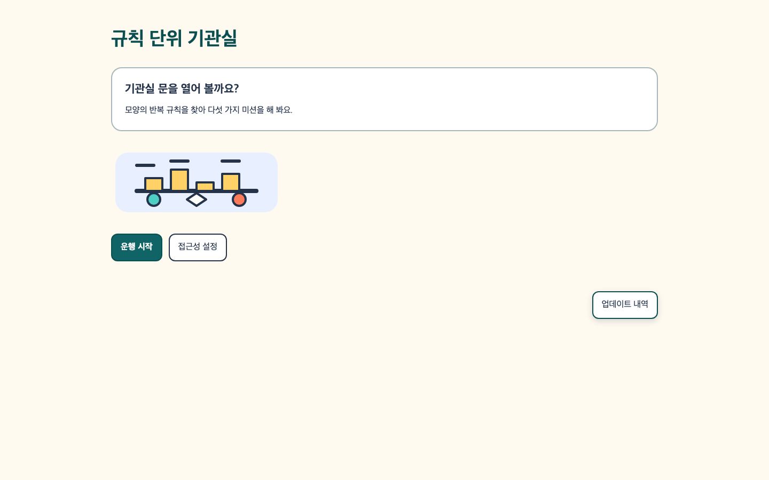Screen dimensions: 769x480
Task: Click the empty right side of the intro card
Action: pyautogui.click(x=481, y=99)
